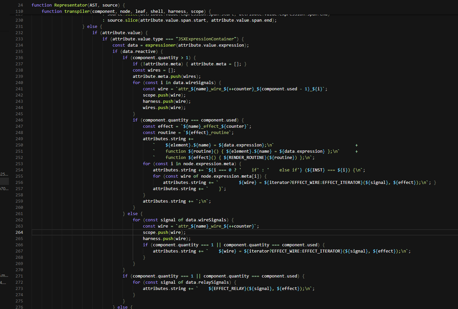Screen dimensions: 458x309
Task: Select line number 245 in the gutter
Action: pyautogui.click(x=19, y=114)
